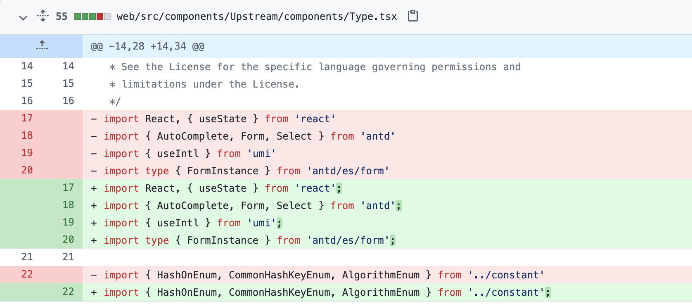
Task: Click 'limitations under the License.' line
Action: 204,84
